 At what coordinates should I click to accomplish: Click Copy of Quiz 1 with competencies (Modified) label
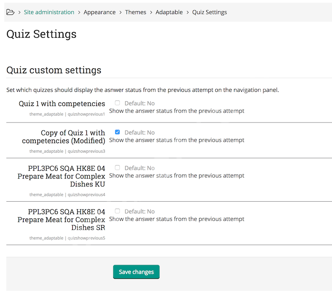point(63,137)
